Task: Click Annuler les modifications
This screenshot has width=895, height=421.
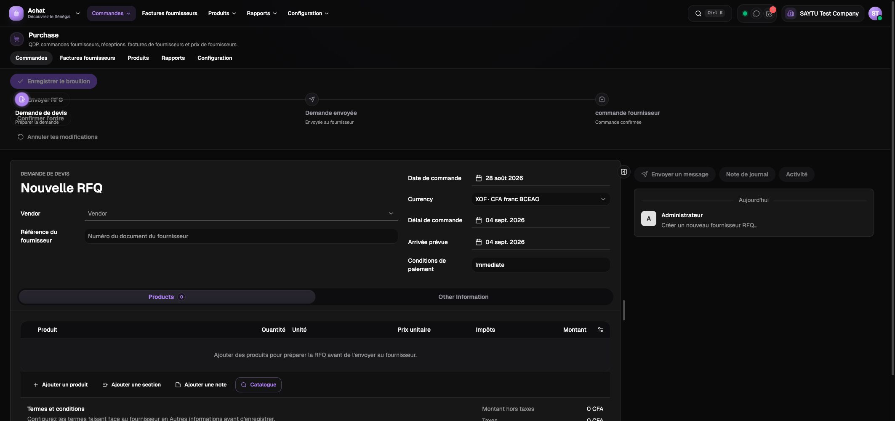Action: [x=57, y=137]
